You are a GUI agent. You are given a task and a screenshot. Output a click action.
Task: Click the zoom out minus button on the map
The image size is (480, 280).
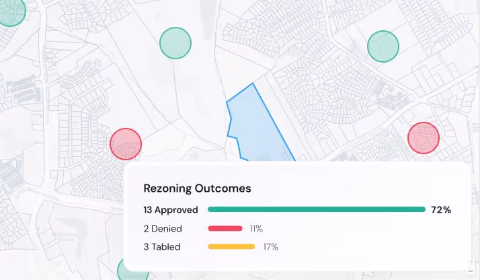click(x=471, y=271)
